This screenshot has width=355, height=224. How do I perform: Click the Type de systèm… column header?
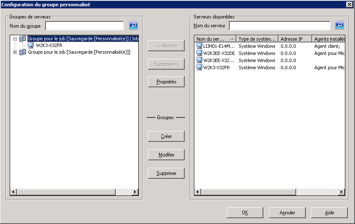(x=257, y=39)
